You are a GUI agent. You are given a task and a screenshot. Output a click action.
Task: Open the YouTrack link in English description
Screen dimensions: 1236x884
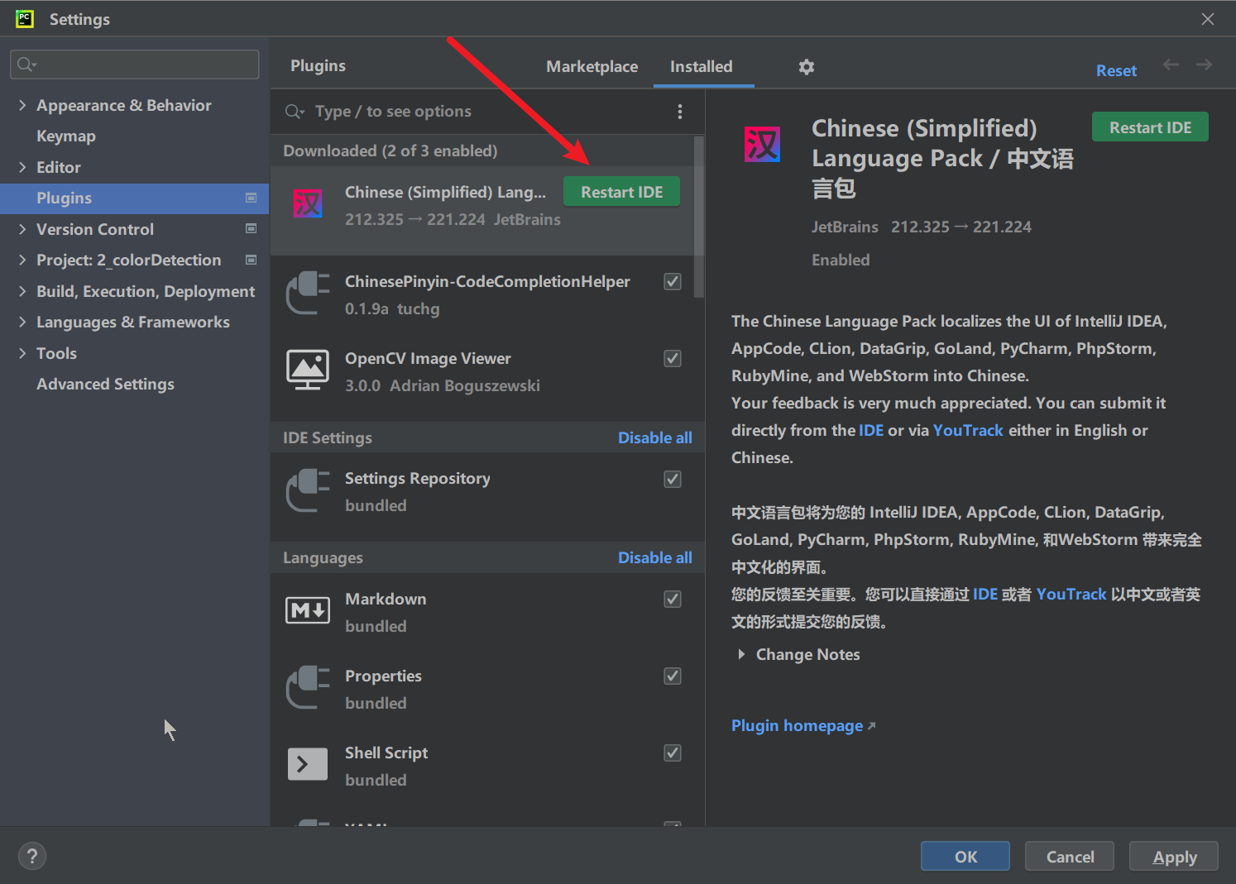[968, 430]
